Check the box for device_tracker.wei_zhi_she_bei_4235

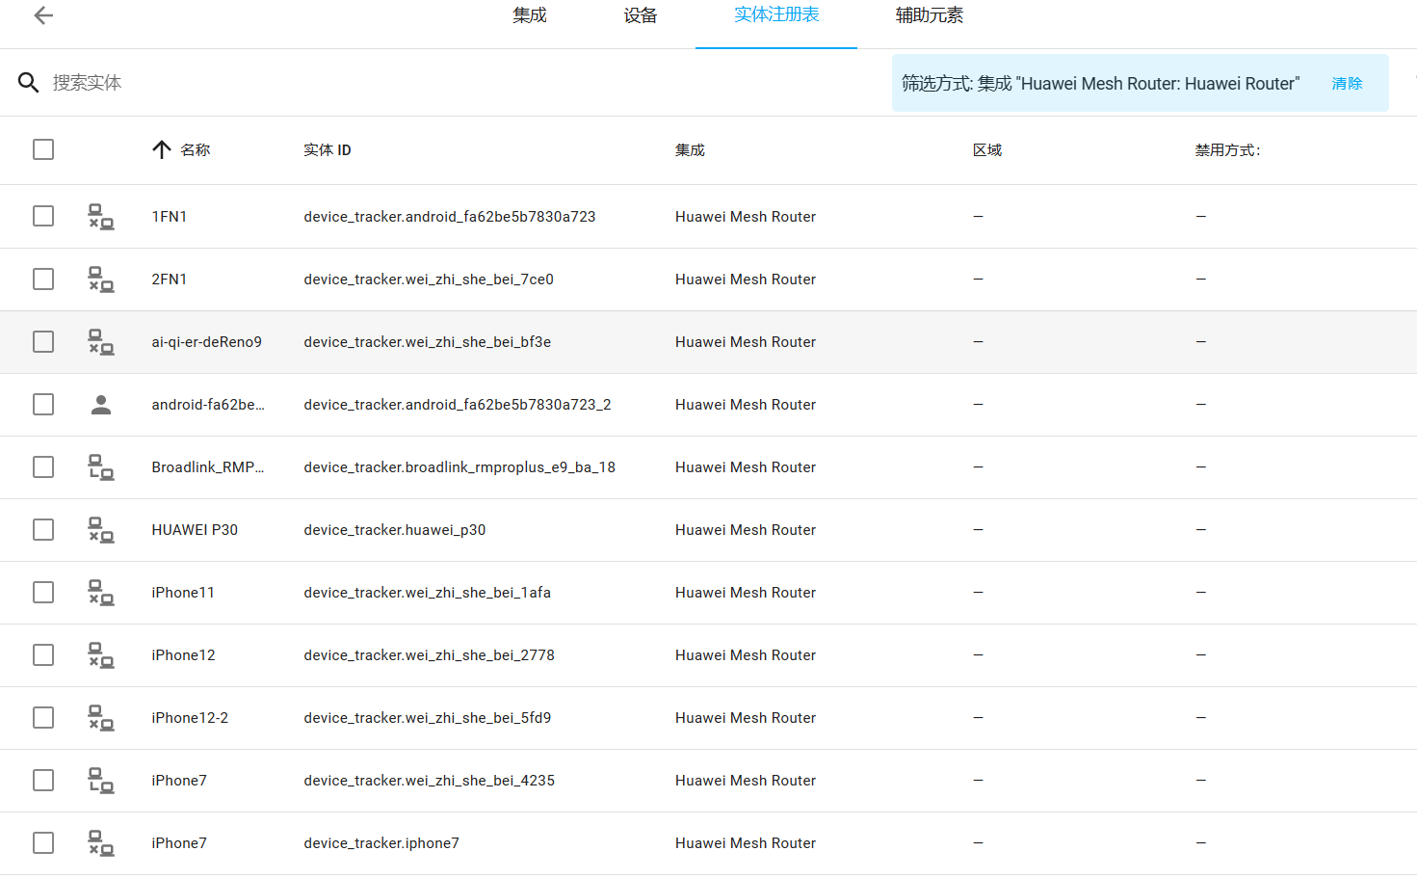(43, 780)
